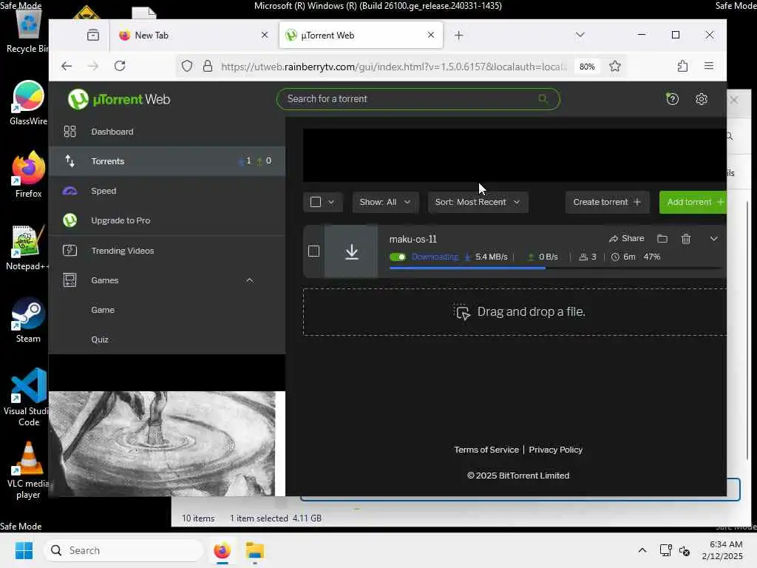
Task: Go to Dashboard in sidebar
Action: click(167, 132)
